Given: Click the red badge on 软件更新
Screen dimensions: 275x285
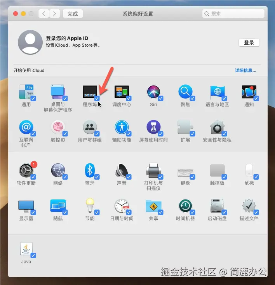Looking at the screenshot, I should (x=34, y=164).
